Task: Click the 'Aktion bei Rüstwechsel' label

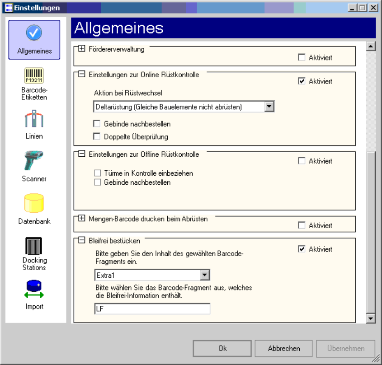Action: 128,93
